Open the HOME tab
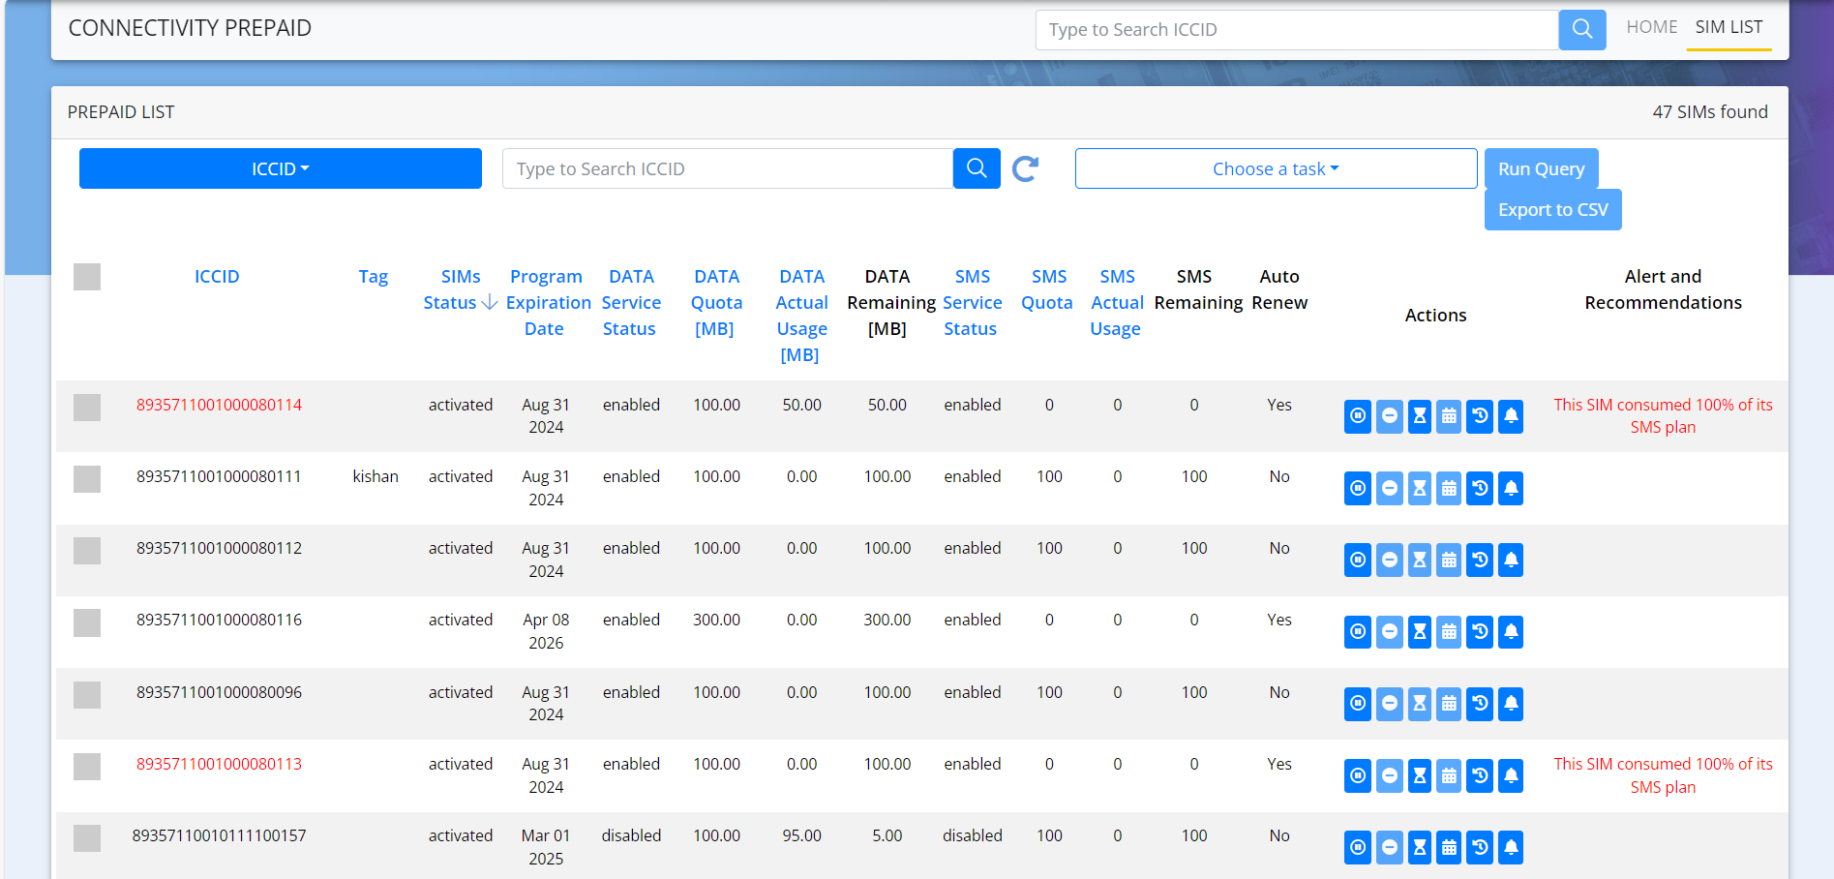The image size is (1834, 879). pos(1651,27)
